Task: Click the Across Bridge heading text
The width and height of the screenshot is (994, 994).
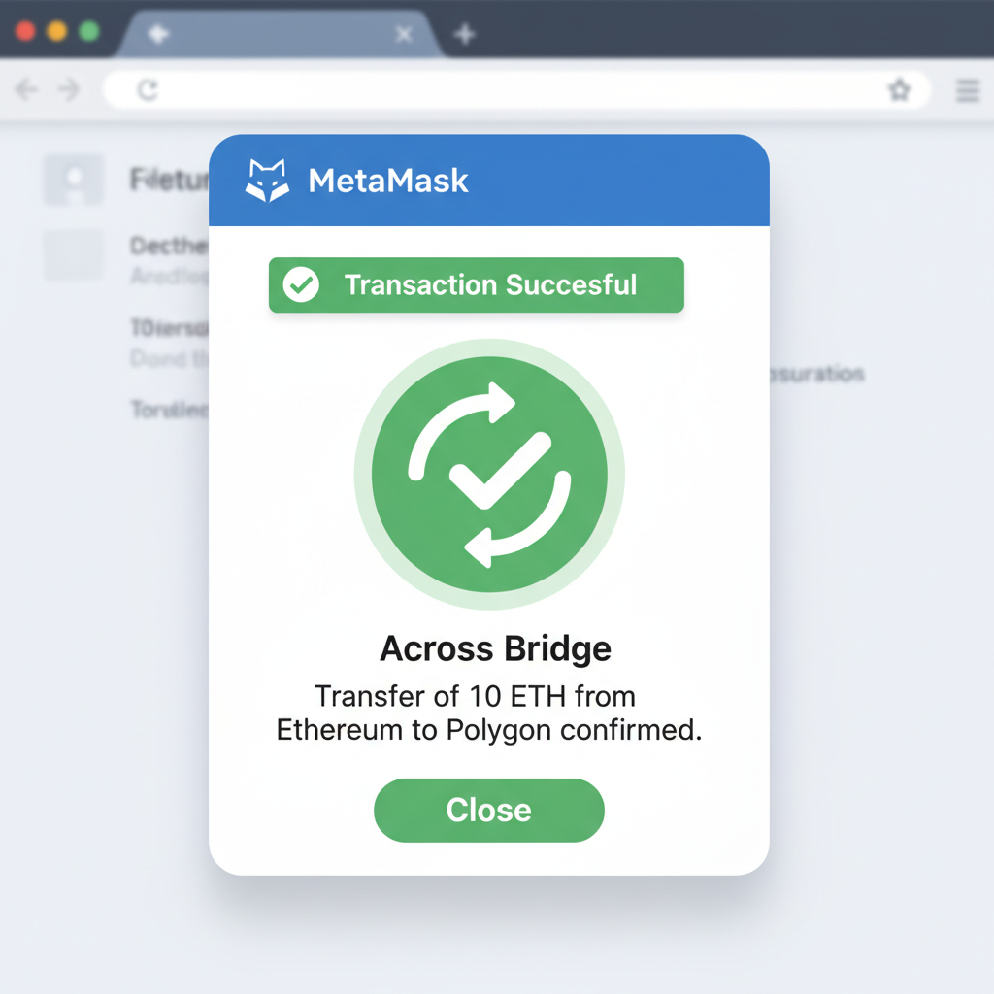Action: point(496,648)
